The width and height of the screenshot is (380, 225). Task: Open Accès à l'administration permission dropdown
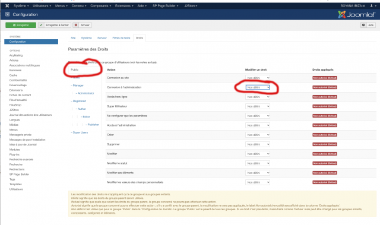coord(258,125)
